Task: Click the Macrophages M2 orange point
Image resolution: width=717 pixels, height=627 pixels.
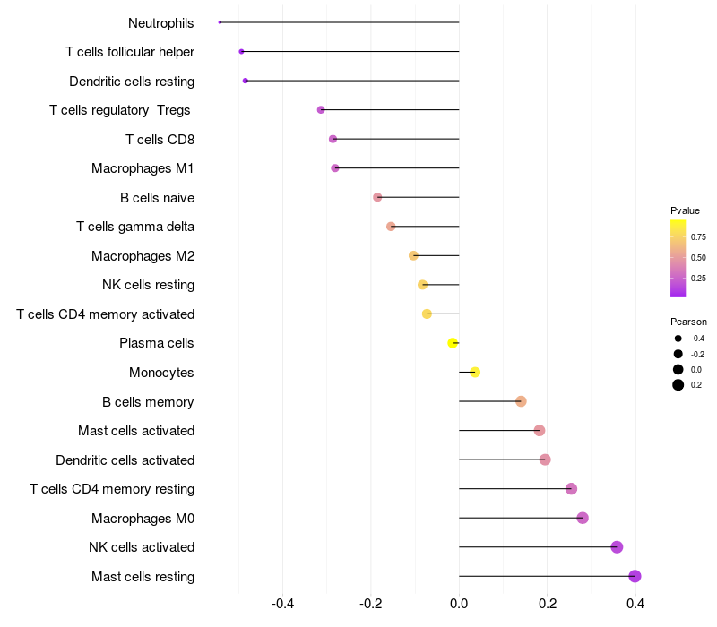Action: click(x=413, y=255)
